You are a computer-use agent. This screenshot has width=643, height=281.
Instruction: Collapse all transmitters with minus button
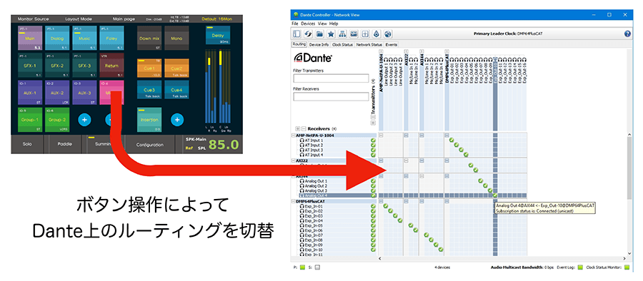point(373,117)
